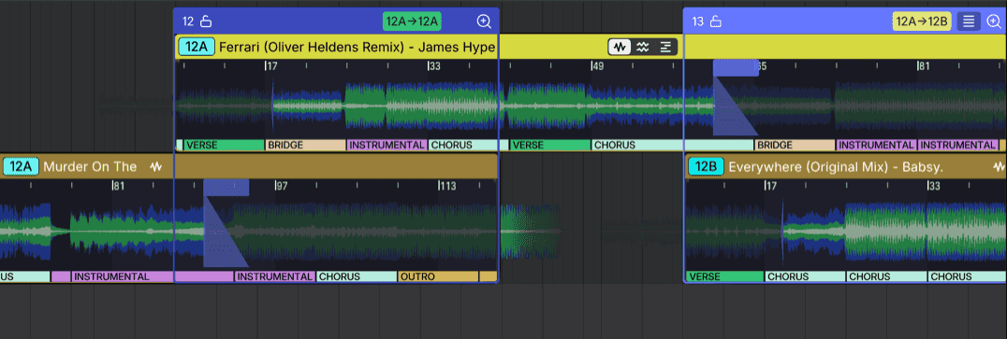The width and height of the screenshot is (1007, 339).
Task: Click the transition number 13 label
Action: pos(698,21)
